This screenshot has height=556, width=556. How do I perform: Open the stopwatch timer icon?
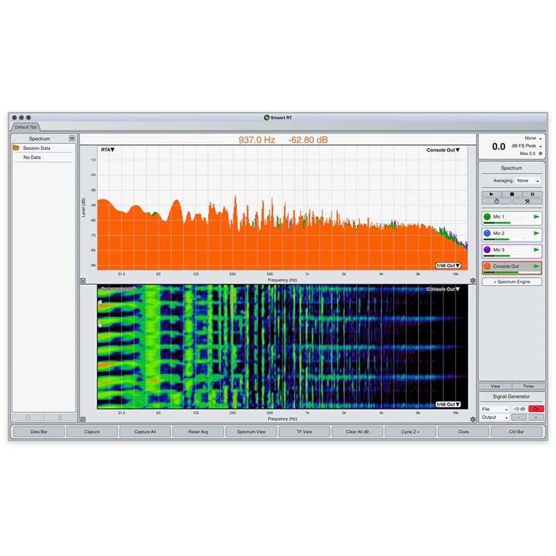(x=496, y=202)
